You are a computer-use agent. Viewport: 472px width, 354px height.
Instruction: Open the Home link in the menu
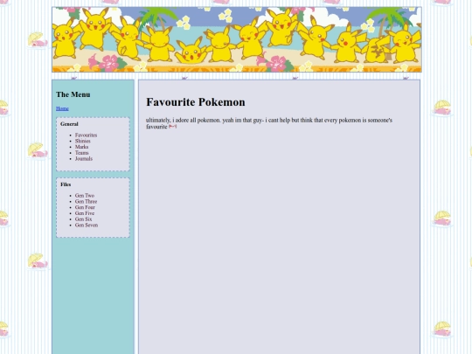click(62, 108)
